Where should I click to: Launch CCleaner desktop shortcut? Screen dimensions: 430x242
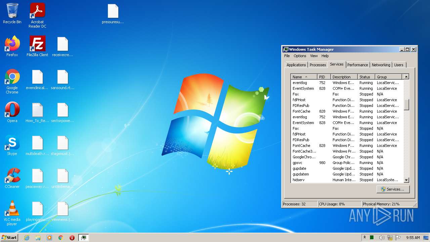click(12, 178)
